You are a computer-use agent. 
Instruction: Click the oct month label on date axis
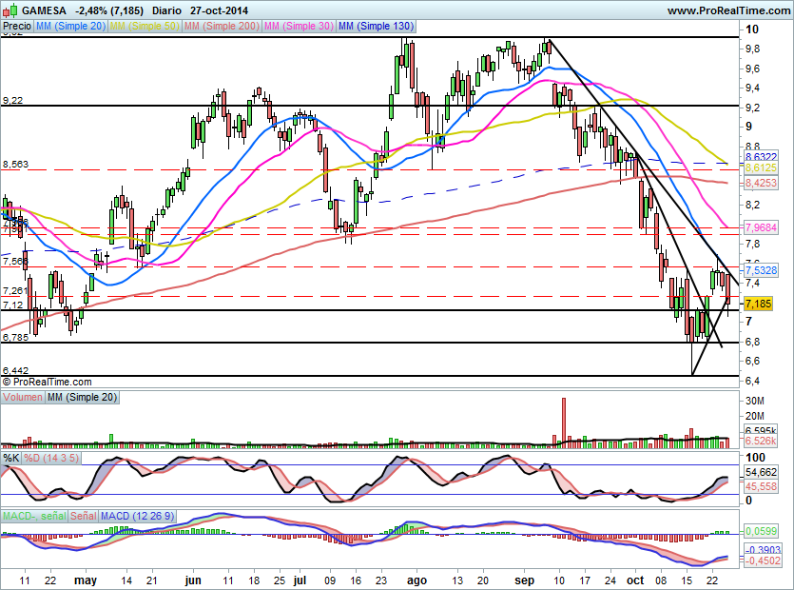(x=635, y=580)
